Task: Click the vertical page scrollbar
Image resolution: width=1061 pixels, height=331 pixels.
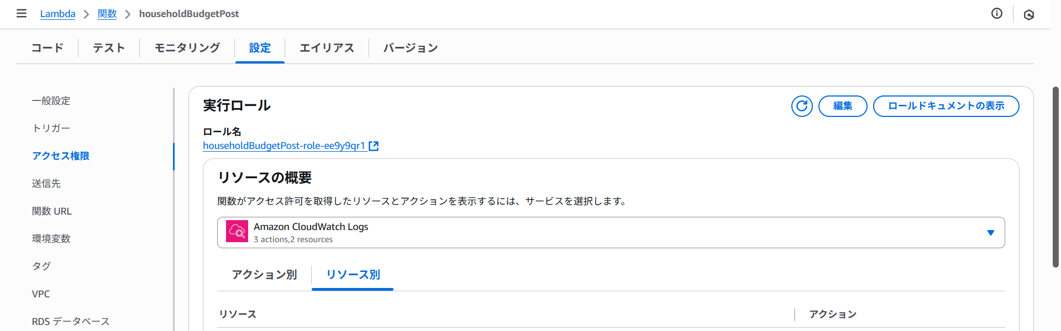Action: click(1055, 177)
